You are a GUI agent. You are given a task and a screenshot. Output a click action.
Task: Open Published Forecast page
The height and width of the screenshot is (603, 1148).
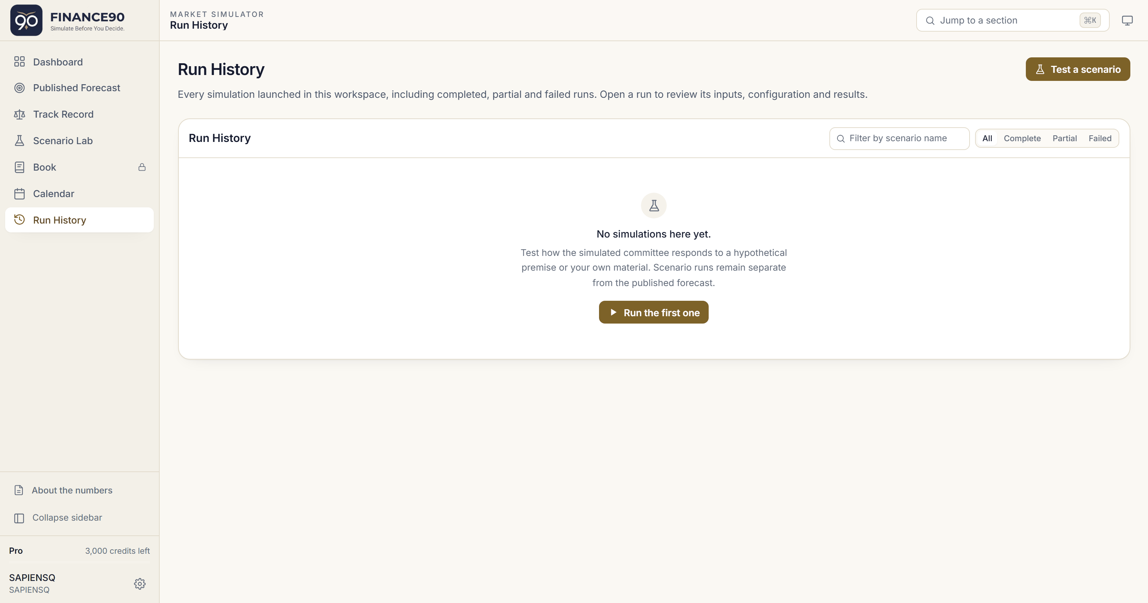79,88
